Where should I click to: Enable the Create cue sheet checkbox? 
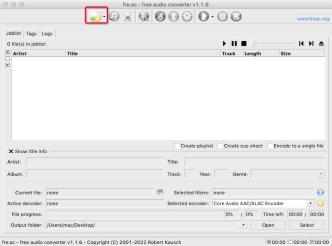click(220, 146)
